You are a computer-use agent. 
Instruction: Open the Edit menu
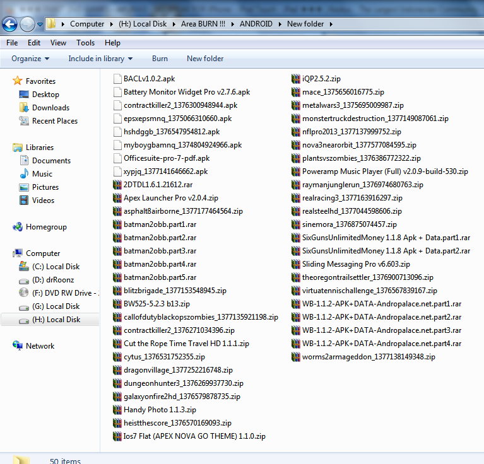34,43
